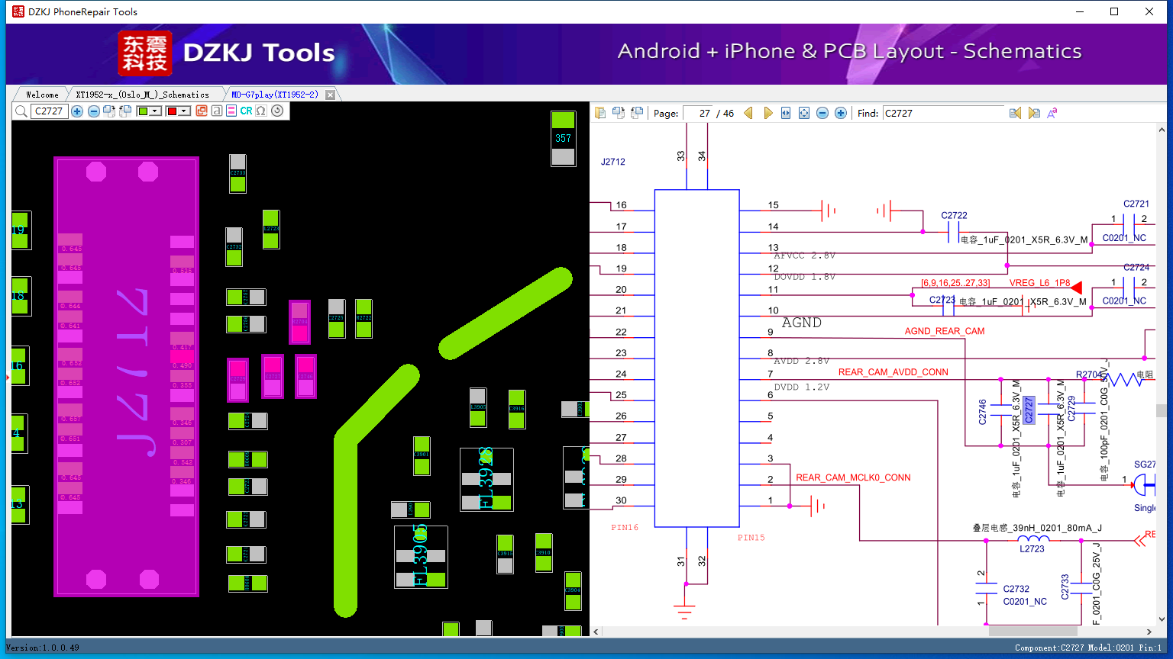Fit schematic page to width
Viewport: 1173px width, 659px height.
[x=786, y=113]
